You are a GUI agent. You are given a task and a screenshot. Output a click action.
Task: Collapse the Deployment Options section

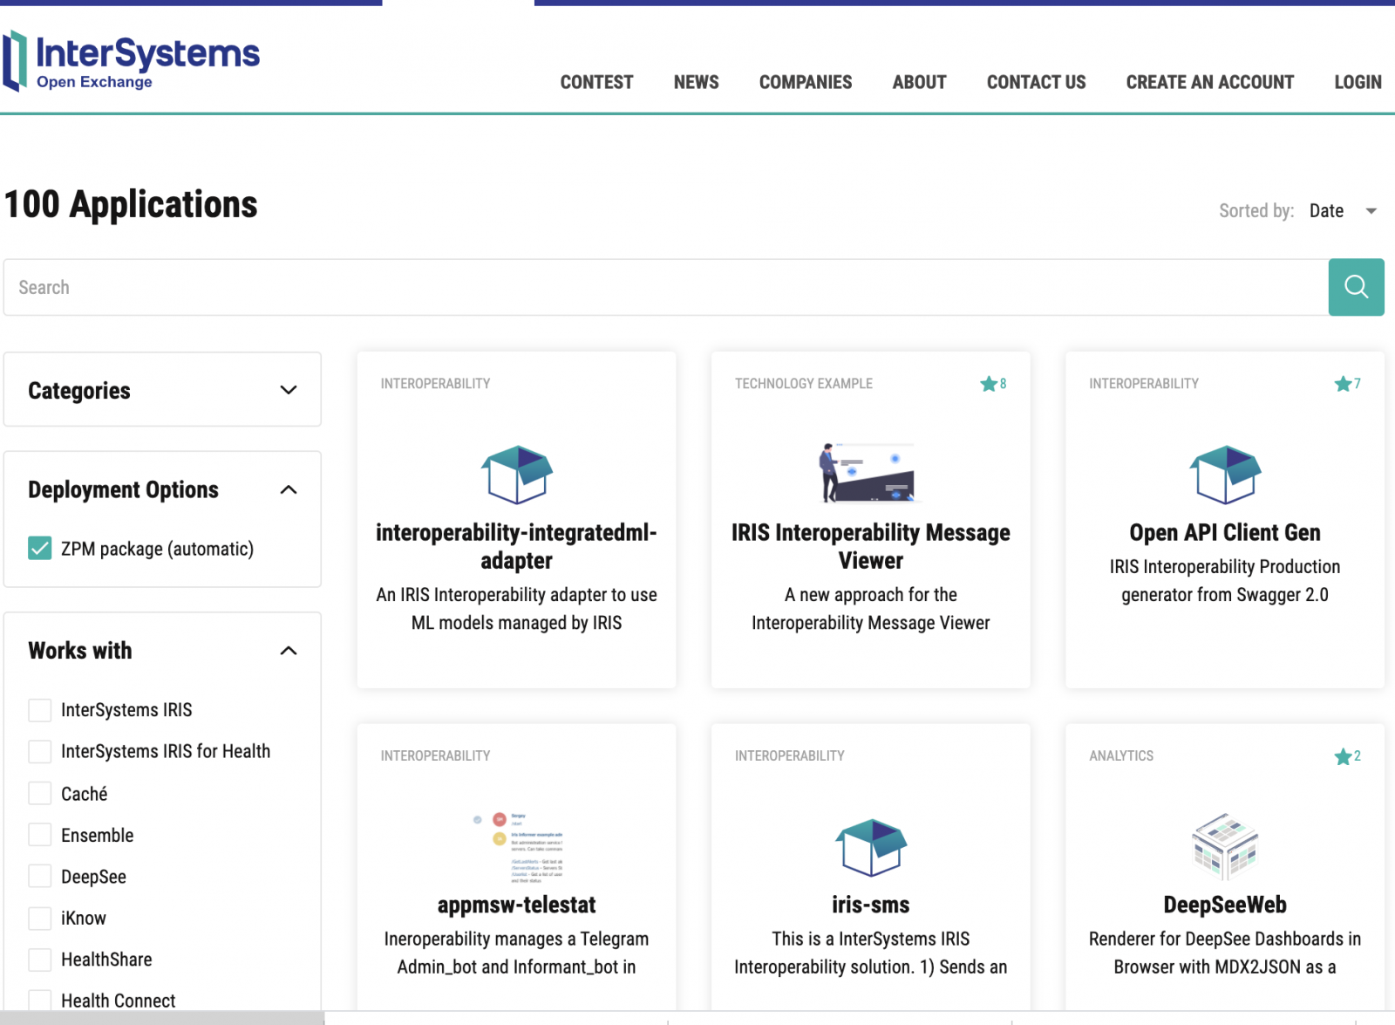click(x=288, y=489)
